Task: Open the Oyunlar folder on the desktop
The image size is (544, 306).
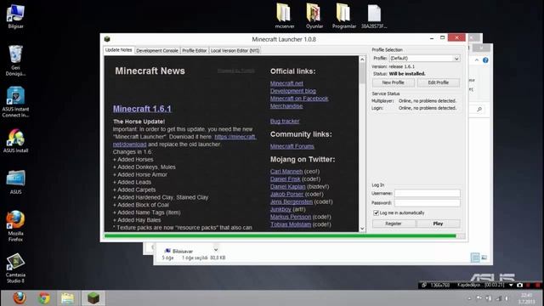Action: point(314,16)
